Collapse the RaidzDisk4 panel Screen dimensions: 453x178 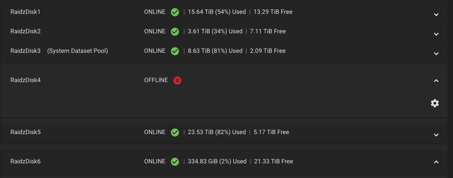[436, 80]
